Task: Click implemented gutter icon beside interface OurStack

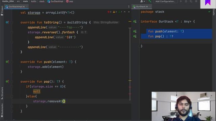Action: point(135,22)
